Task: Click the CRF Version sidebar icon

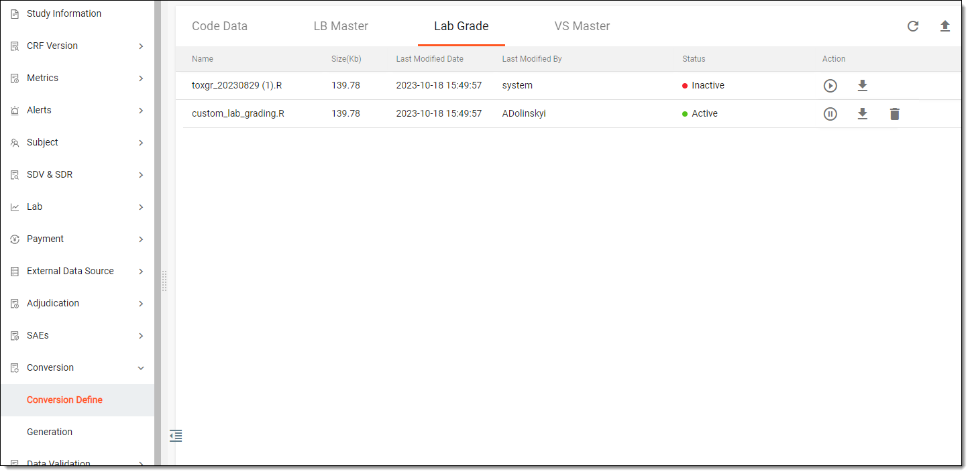Action: click(x=15, y=46)
